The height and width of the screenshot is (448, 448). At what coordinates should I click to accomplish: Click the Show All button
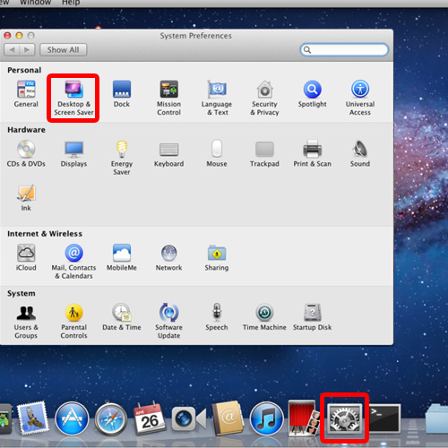[x=64, y=50]
